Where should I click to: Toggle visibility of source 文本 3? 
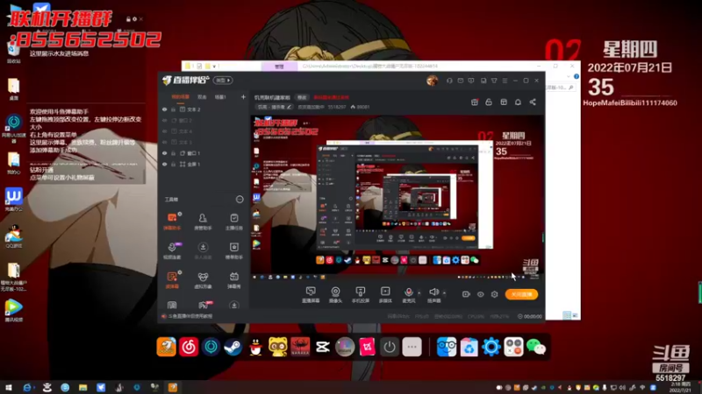[165, 142]
